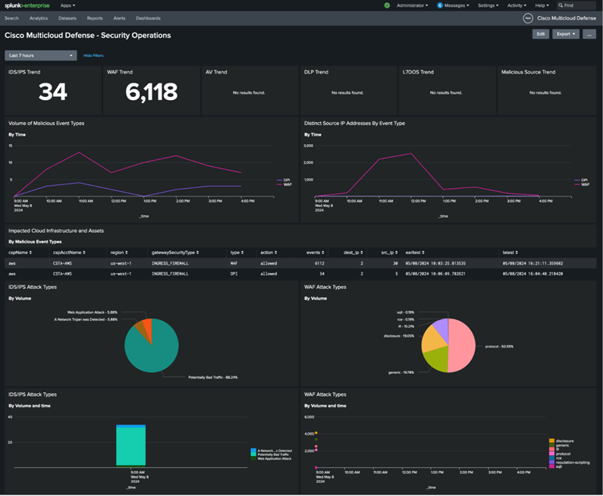Go to the Dashboards tab
Viewport: 603px width, 496px height.
tap(148, 18)
